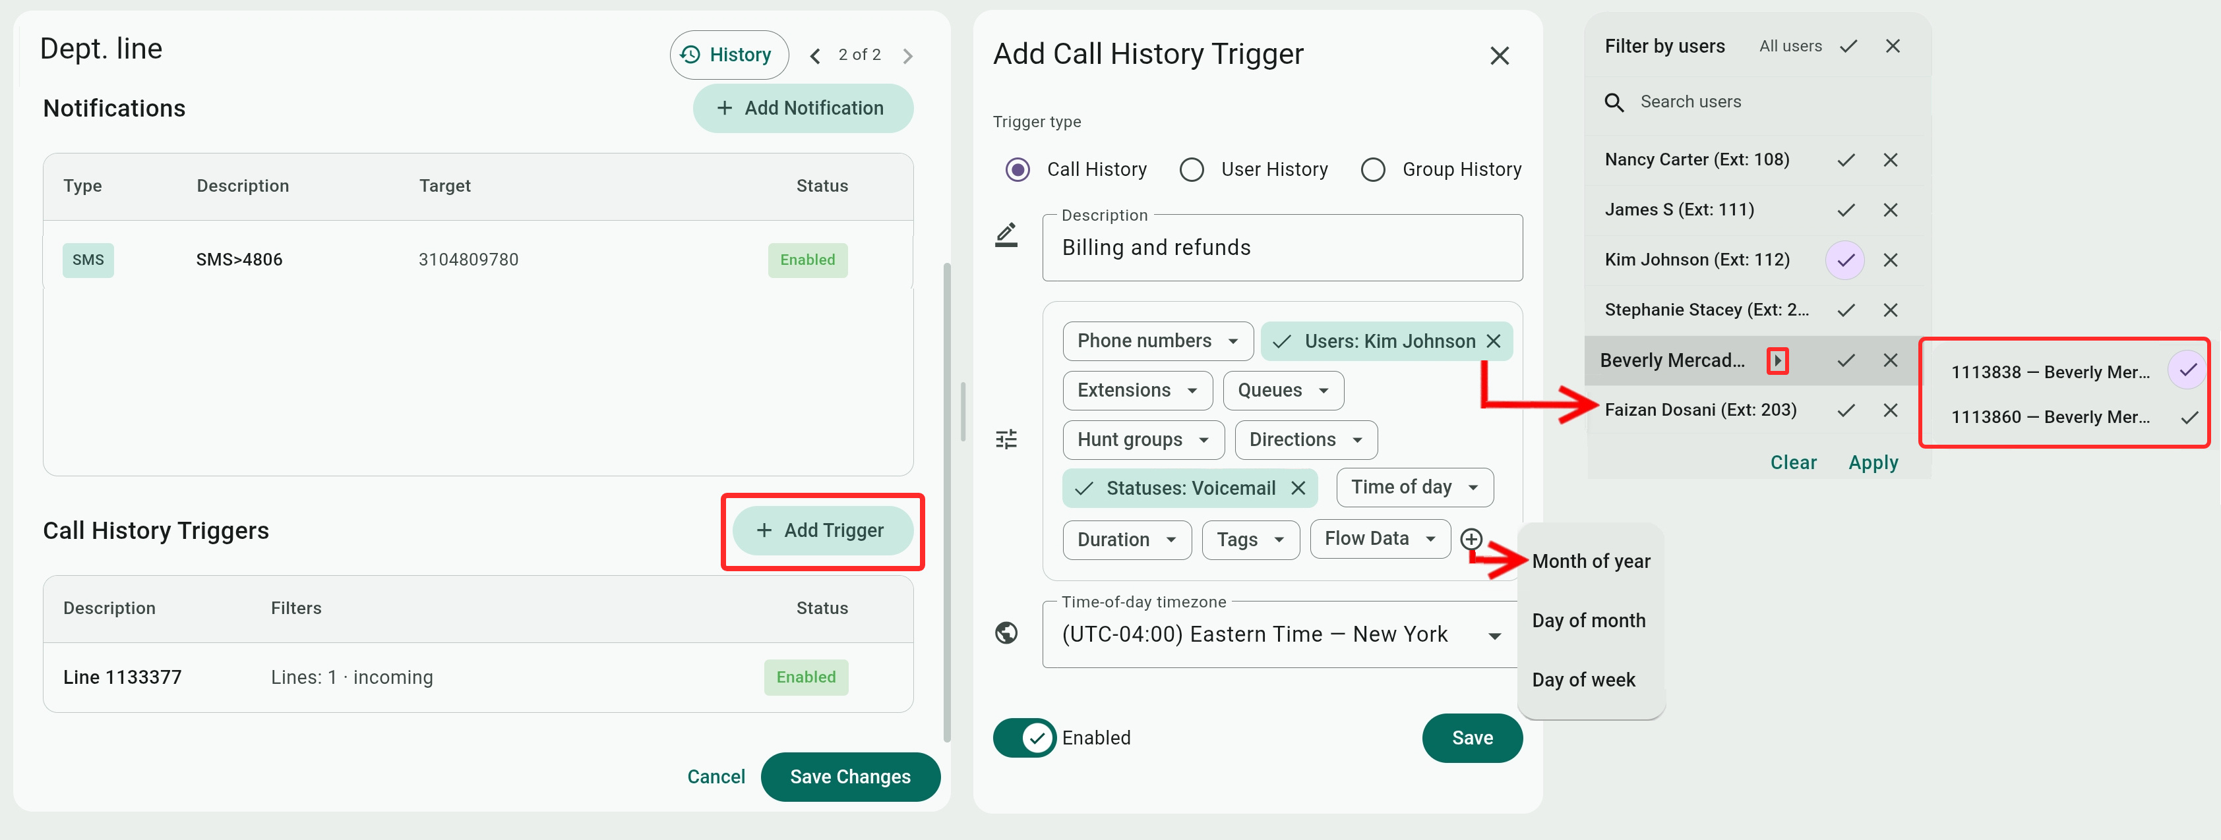Choose Day of month menu option
The width and height of the screenshot is (2221, 840).
click(1591, 621)
